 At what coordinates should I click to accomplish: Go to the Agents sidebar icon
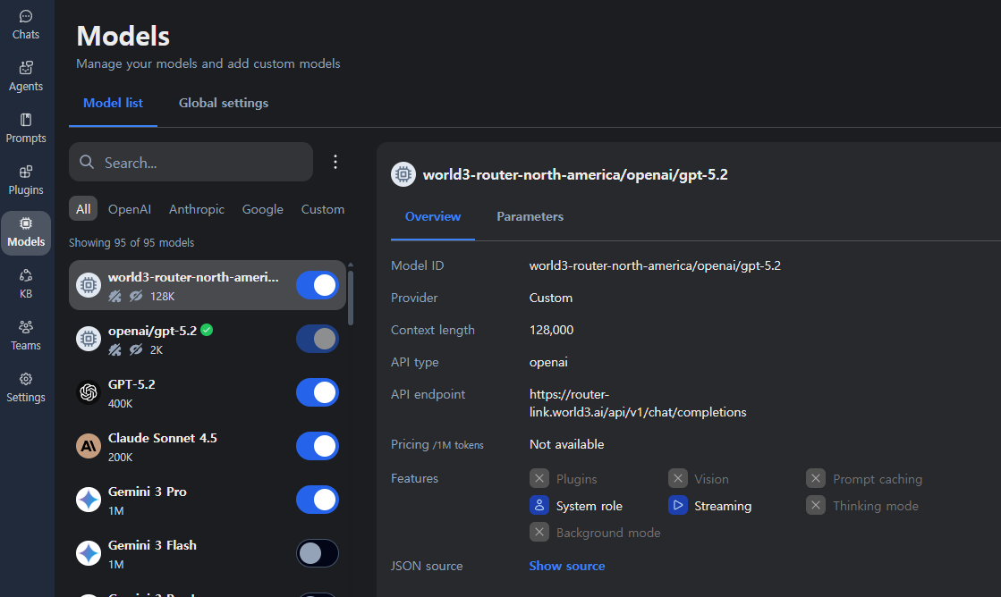click(26, 76)
